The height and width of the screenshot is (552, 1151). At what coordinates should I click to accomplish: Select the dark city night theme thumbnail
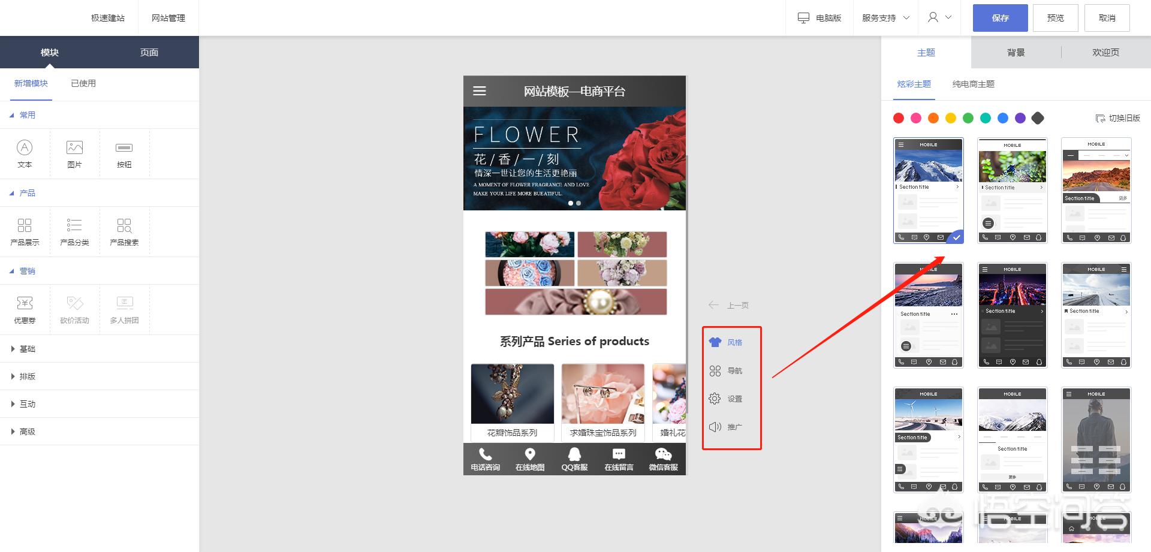point(1013,315)
